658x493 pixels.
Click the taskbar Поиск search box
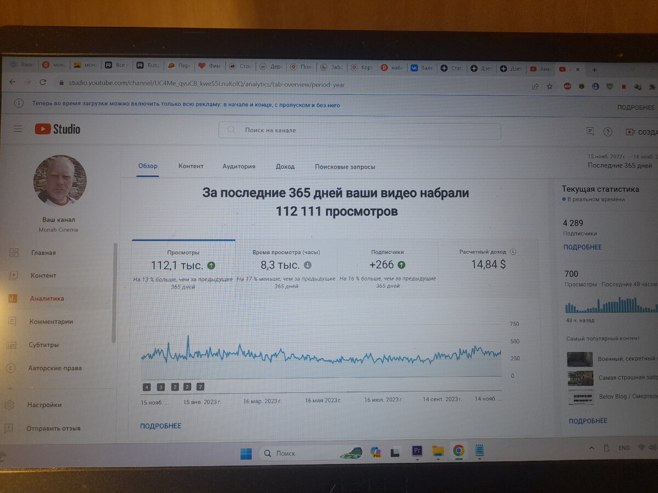pyautogui.click(x=310, y=454)
